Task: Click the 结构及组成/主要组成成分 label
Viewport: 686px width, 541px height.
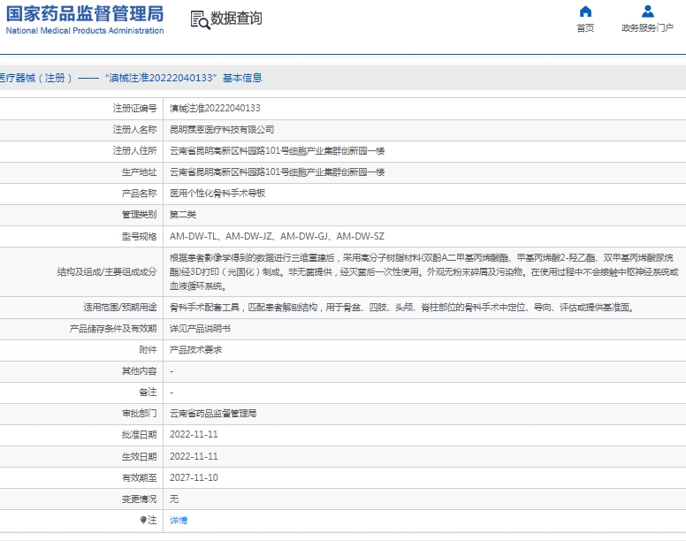Action: click(107, 272)
